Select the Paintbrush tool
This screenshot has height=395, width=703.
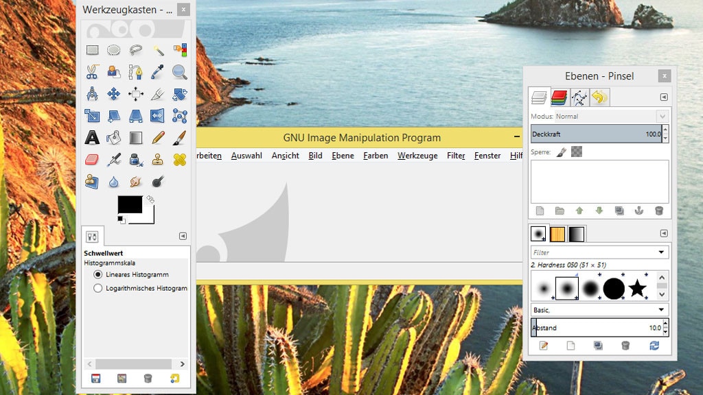coord(179,137)
